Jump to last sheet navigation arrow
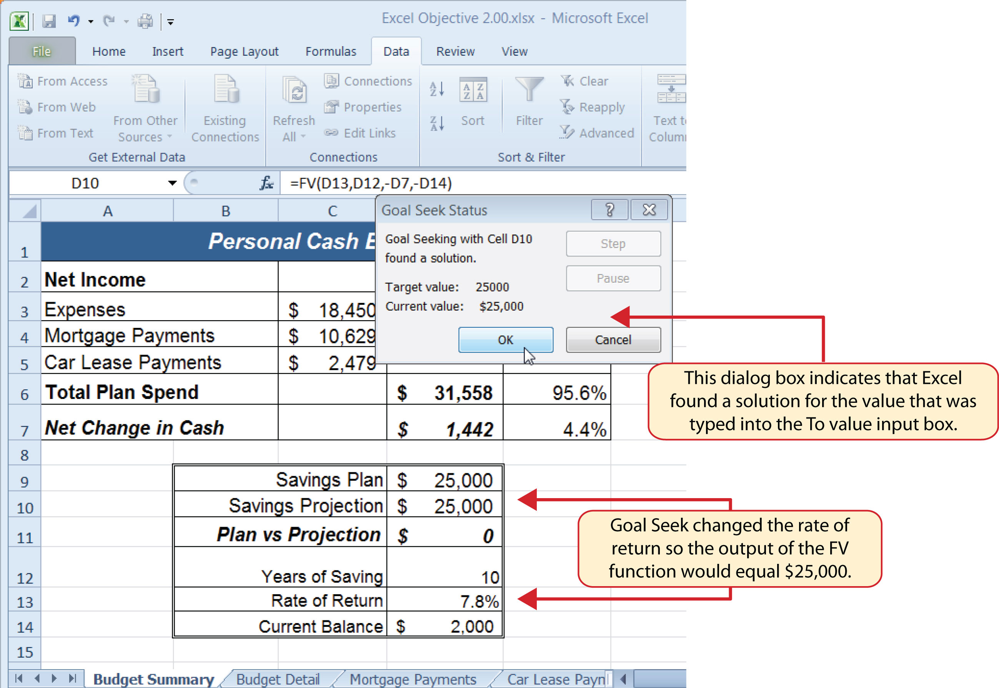The height and width of the screenshot is (688, 999). click(x=72, y=678)
